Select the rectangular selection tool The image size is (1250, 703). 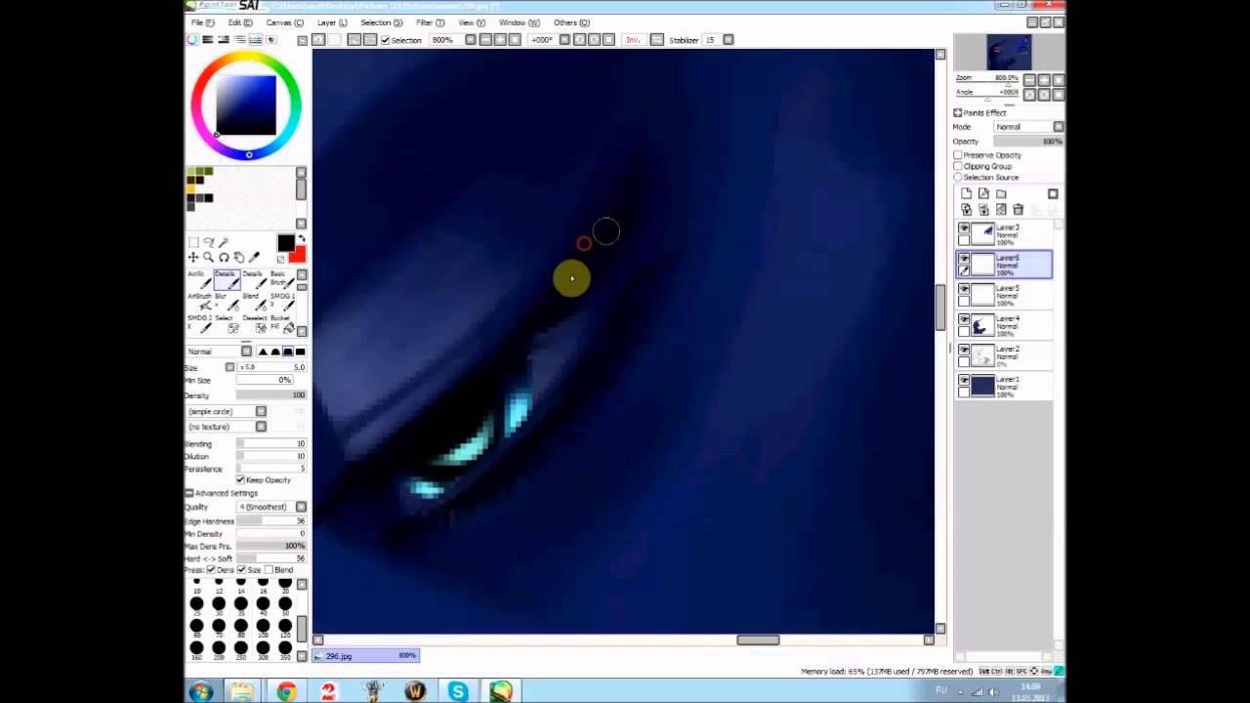click(193, 241)
